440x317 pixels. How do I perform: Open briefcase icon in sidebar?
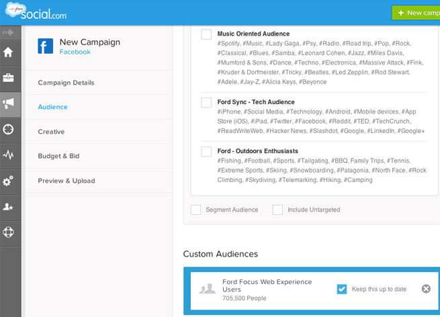point(8,78)
